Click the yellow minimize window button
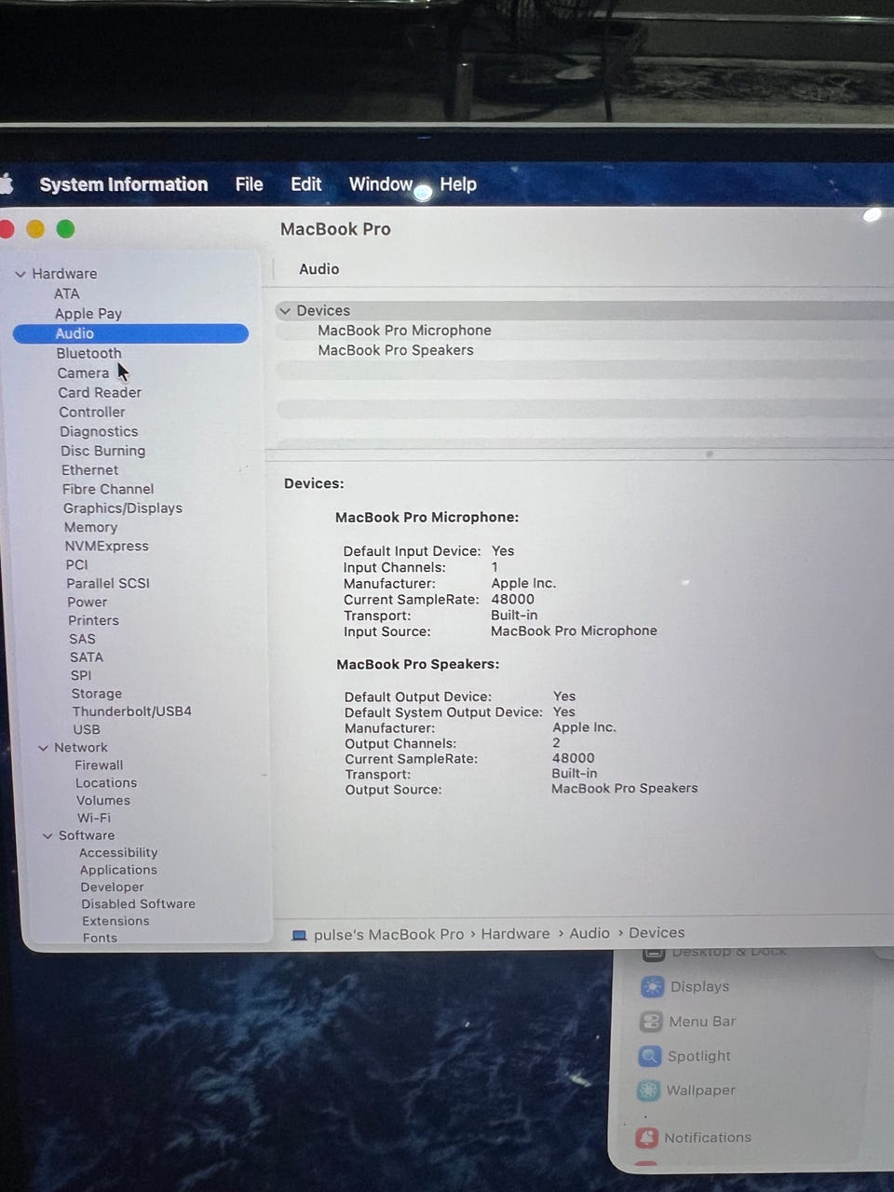The height and width of the screenshot is (1192, 894). [35, 229]
